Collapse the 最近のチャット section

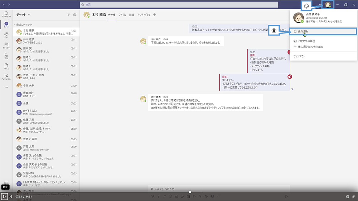point(15,25)
